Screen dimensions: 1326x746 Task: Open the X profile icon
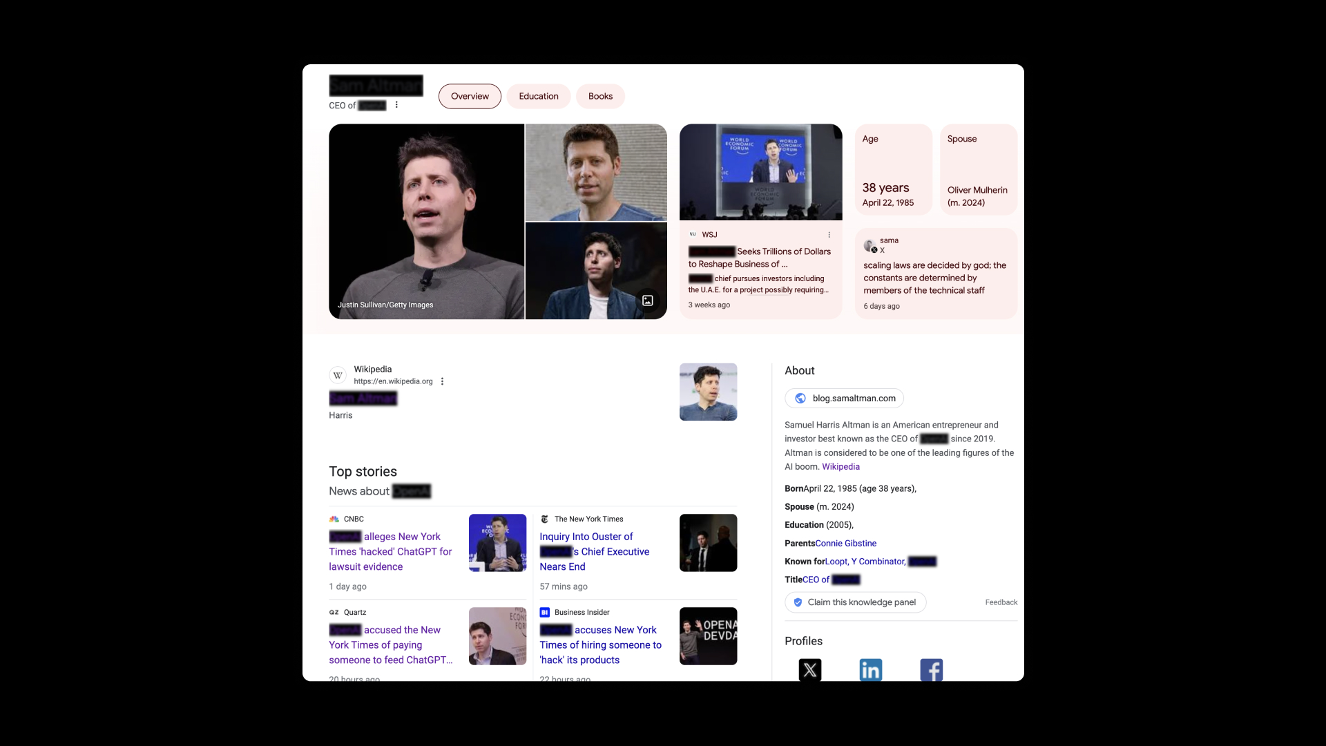[x=810, y=669]
